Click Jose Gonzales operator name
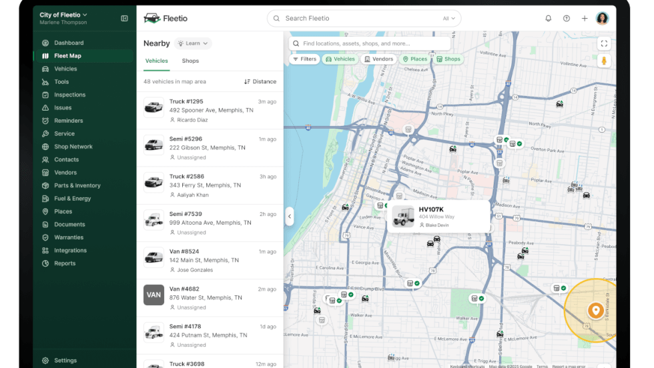 point(195,270)
